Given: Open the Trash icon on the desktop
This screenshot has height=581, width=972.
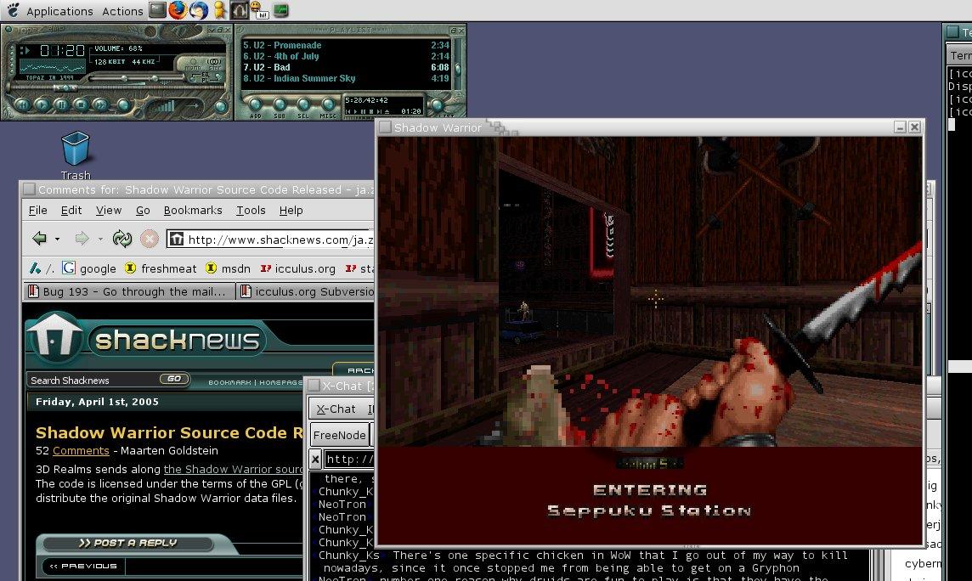Looking at the screenshot, I should point(75,150).
